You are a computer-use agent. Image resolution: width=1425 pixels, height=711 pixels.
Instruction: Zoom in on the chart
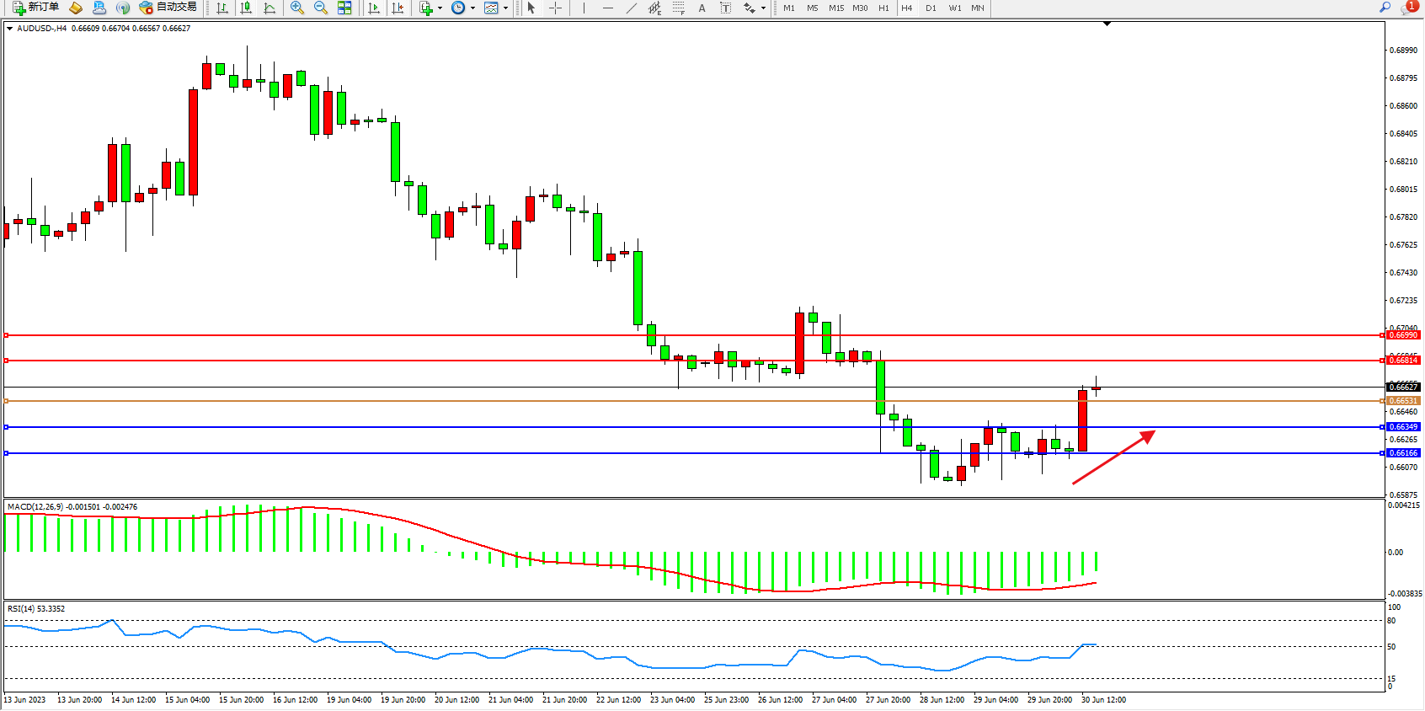(x=297, y=8)
